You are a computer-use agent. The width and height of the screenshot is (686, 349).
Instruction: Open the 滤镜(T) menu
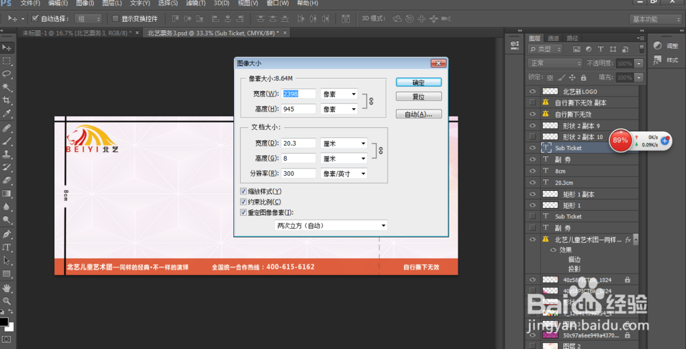196,3
